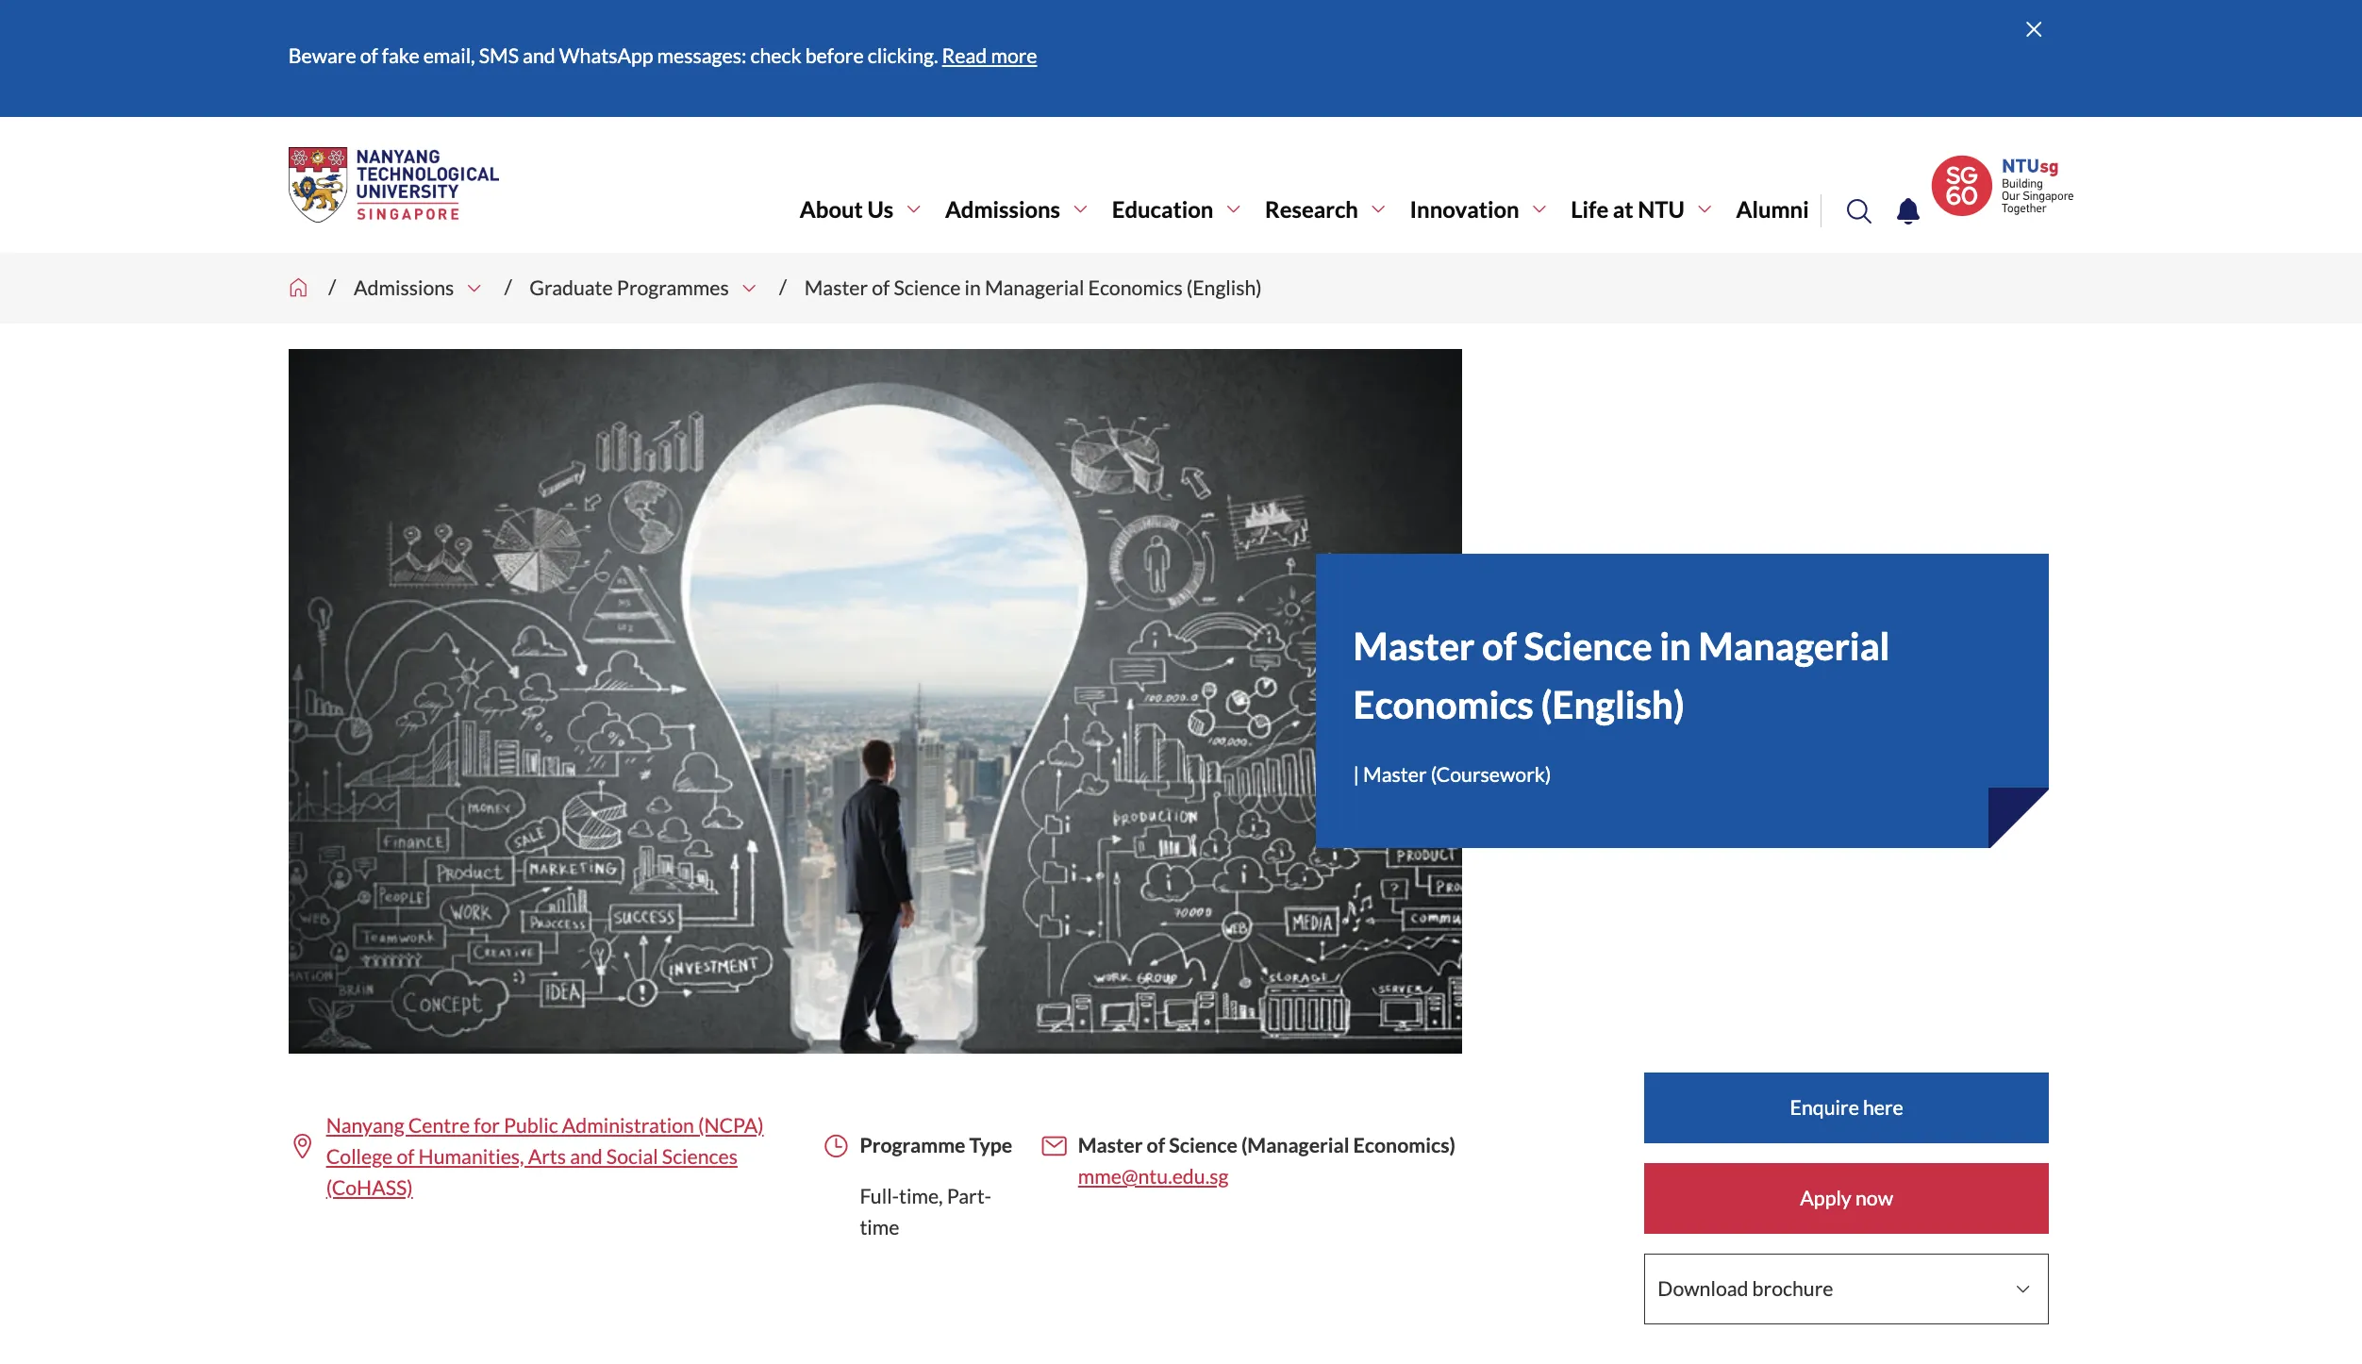Click the NTU university logo

[x=393, y=185]
